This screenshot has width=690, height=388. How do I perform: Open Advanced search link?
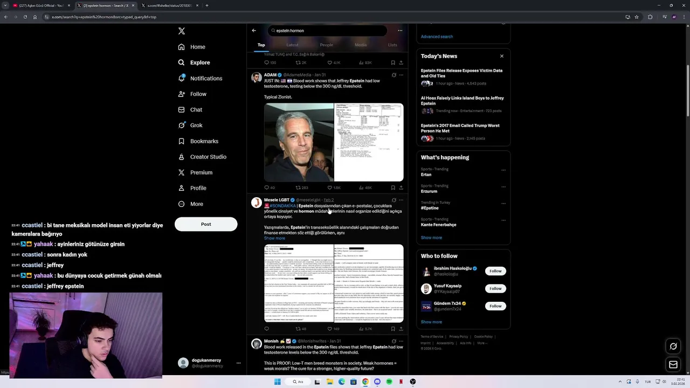[437, 37]
